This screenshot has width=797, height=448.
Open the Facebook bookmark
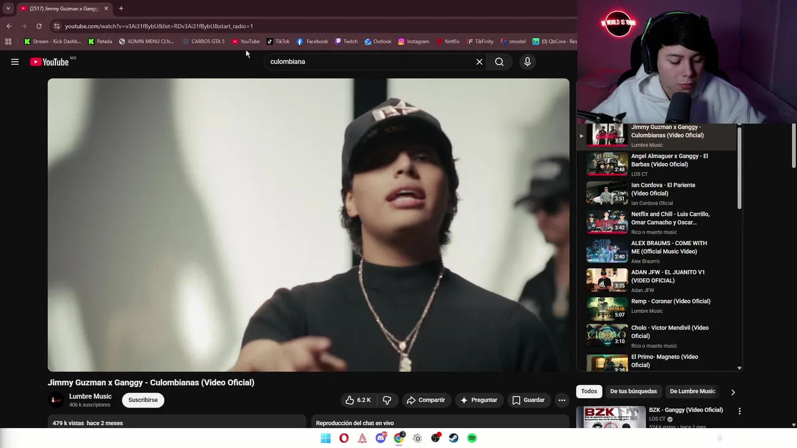coord(312,42)
